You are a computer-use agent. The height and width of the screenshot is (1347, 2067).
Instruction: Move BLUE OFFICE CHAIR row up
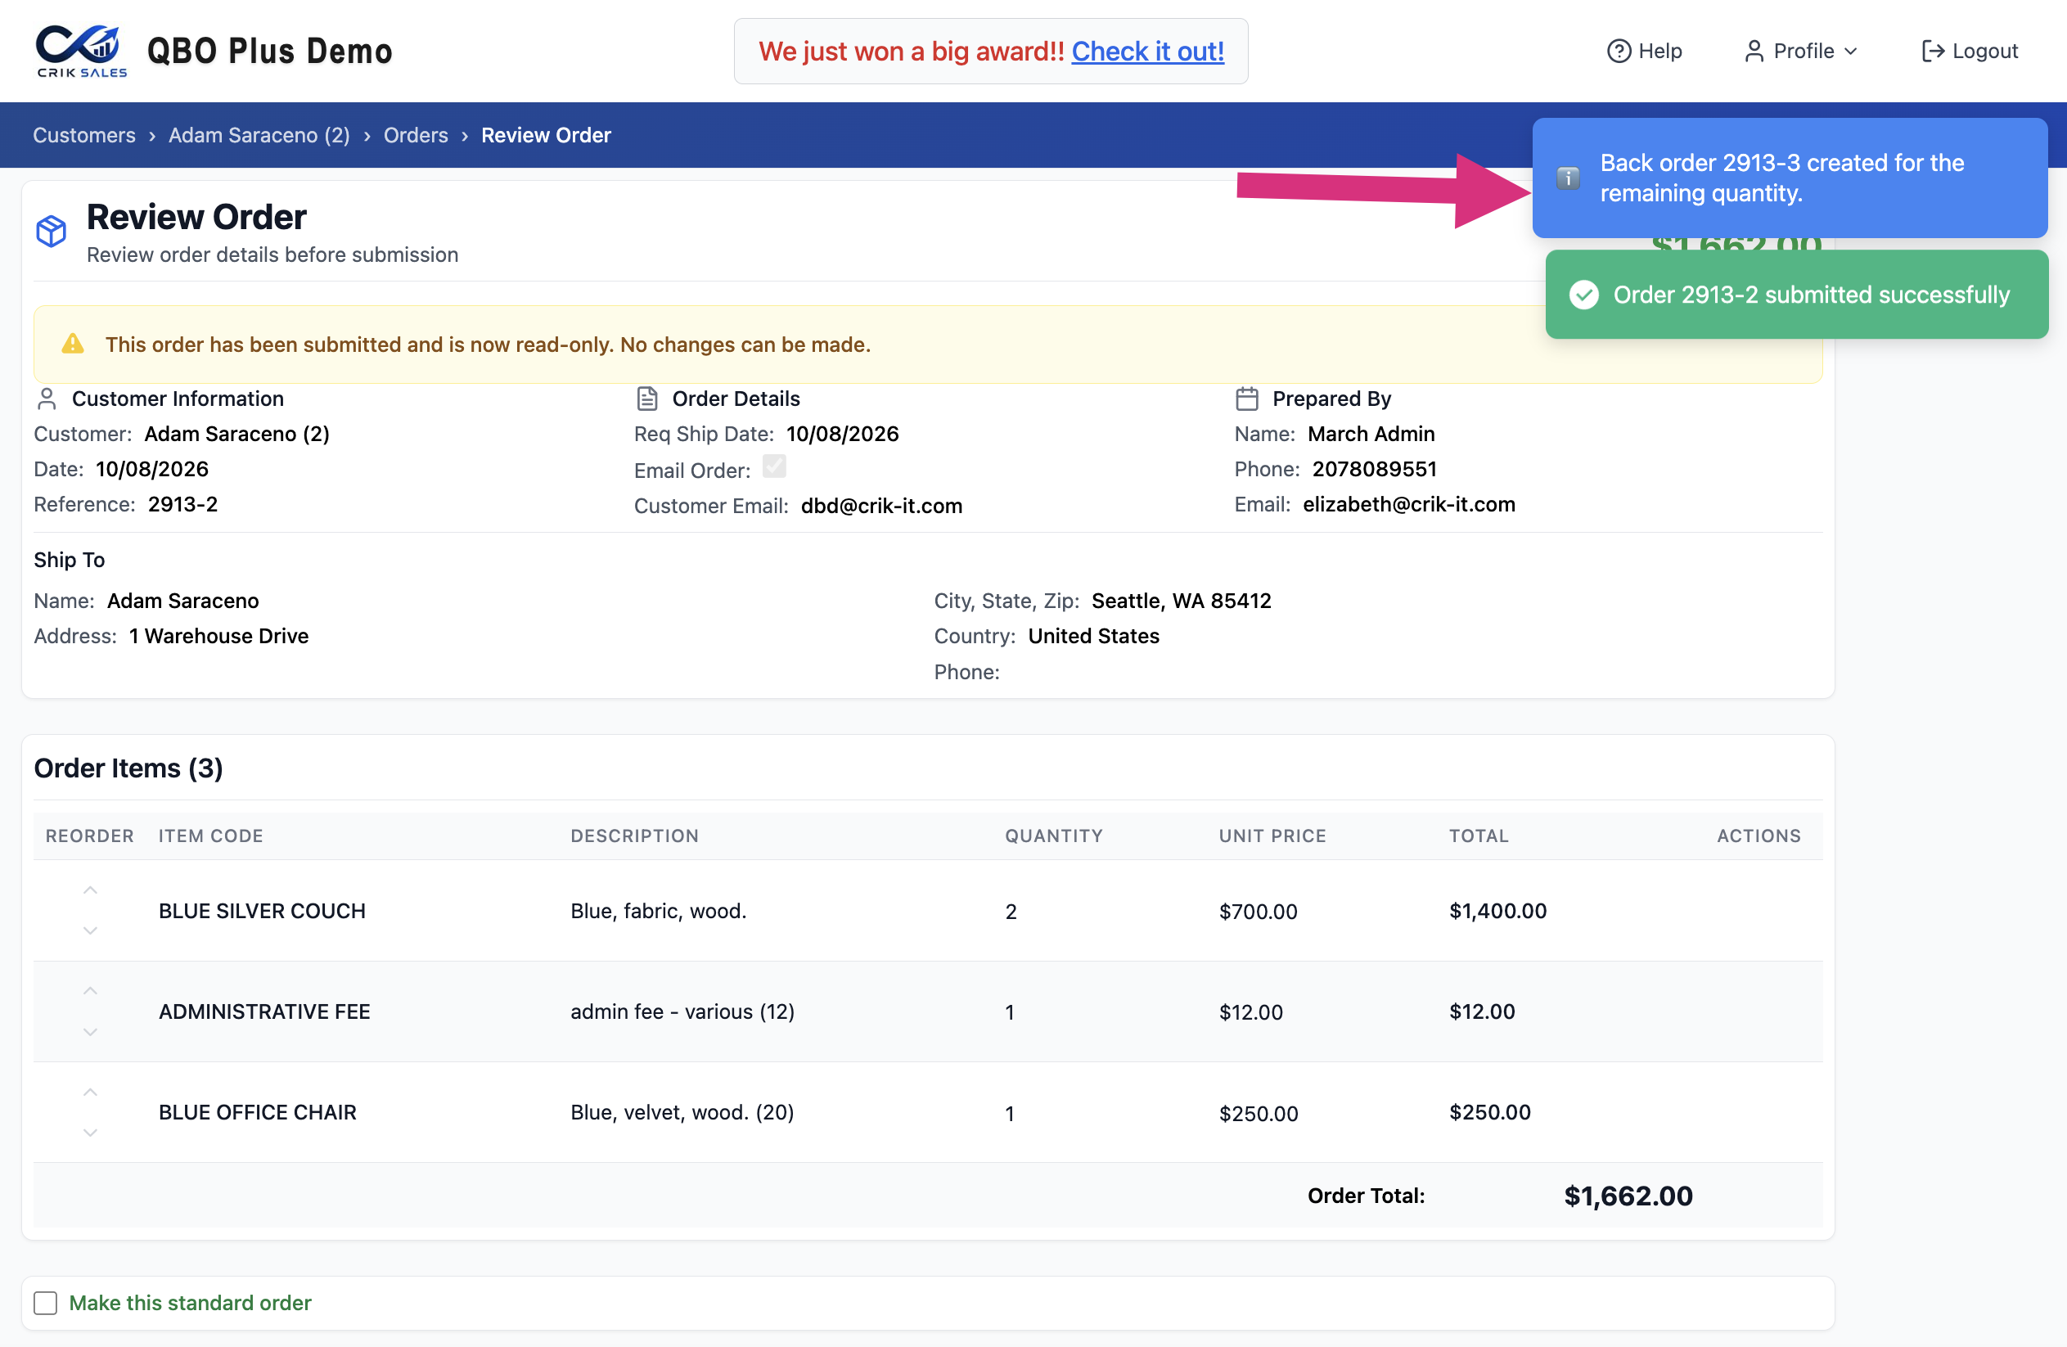click(x=90, y=1092)
